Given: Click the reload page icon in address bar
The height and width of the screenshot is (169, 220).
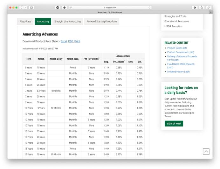Looking at the screenshot, I should point(149,7).
